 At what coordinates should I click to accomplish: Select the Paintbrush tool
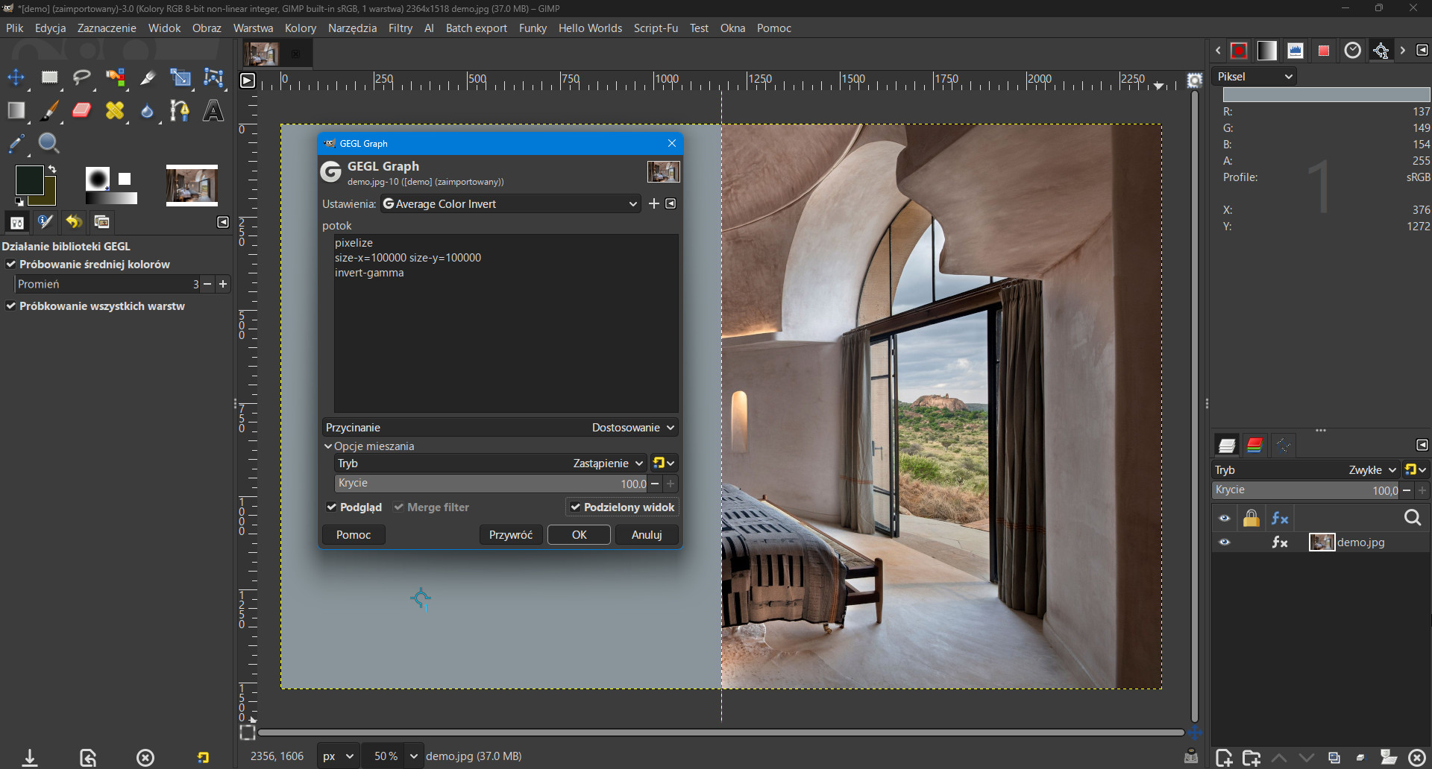click(x=49, y=111)
